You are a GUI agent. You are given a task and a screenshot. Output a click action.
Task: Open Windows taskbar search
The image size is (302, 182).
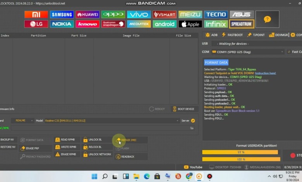105,176
